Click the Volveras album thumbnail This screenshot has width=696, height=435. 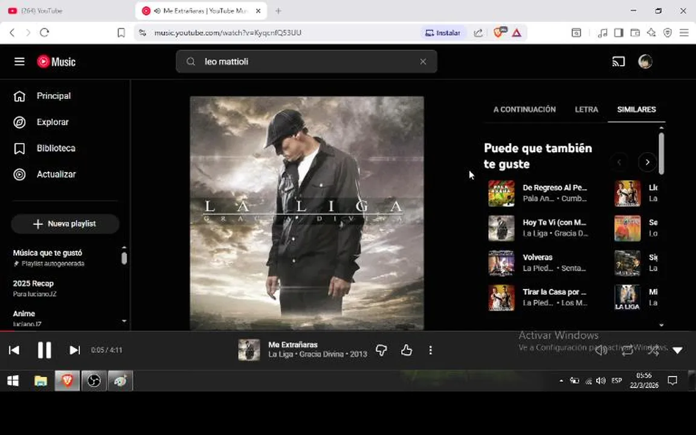click(501, 263)
